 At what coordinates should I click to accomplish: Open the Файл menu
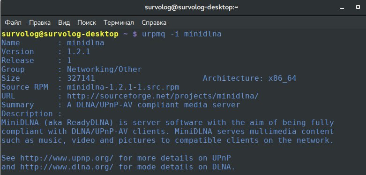13,22
